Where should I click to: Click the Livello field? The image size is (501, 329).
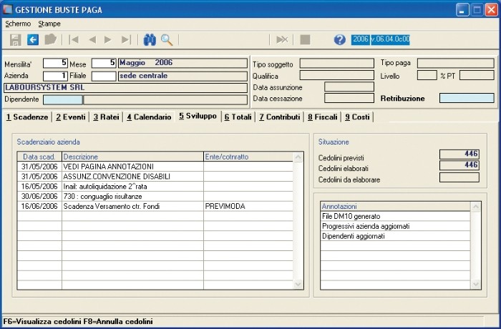pos(427,75)
